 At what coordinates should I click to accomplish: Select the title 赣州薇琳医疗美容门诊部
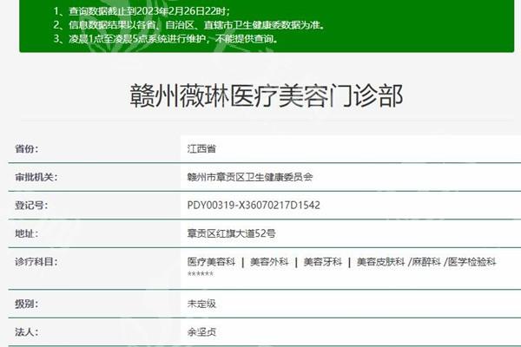[x=267, y=96]
